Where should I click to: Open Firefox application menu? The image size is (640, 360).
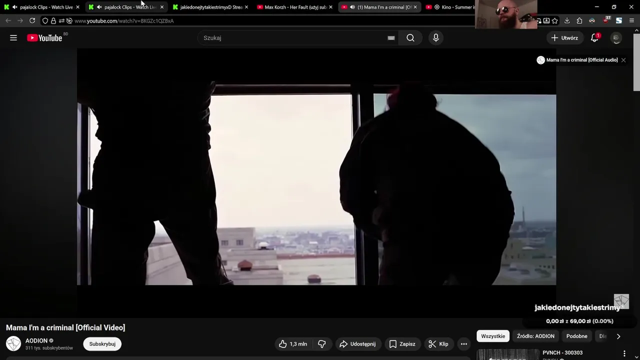click(632, 20)
